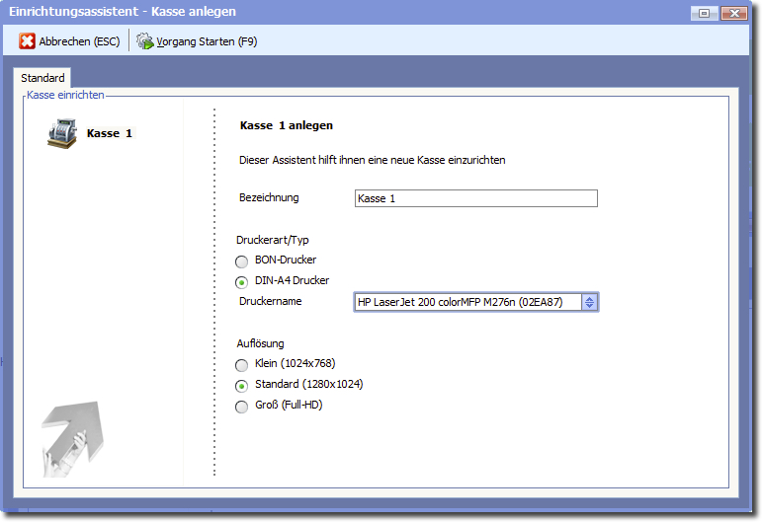
Task: Switch to the Standard tab
Action: [x=42, y=78]
